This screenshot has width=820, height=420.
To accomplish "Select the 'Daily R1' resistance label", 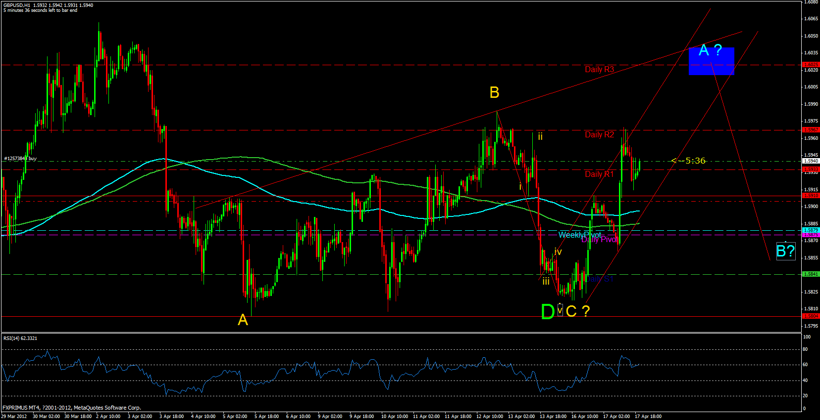I will click(x=599, y=174).
